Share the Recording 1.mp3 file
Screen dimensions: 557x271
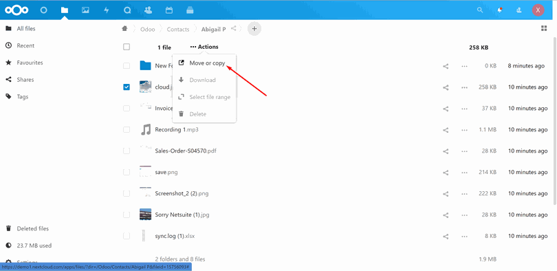446,130
